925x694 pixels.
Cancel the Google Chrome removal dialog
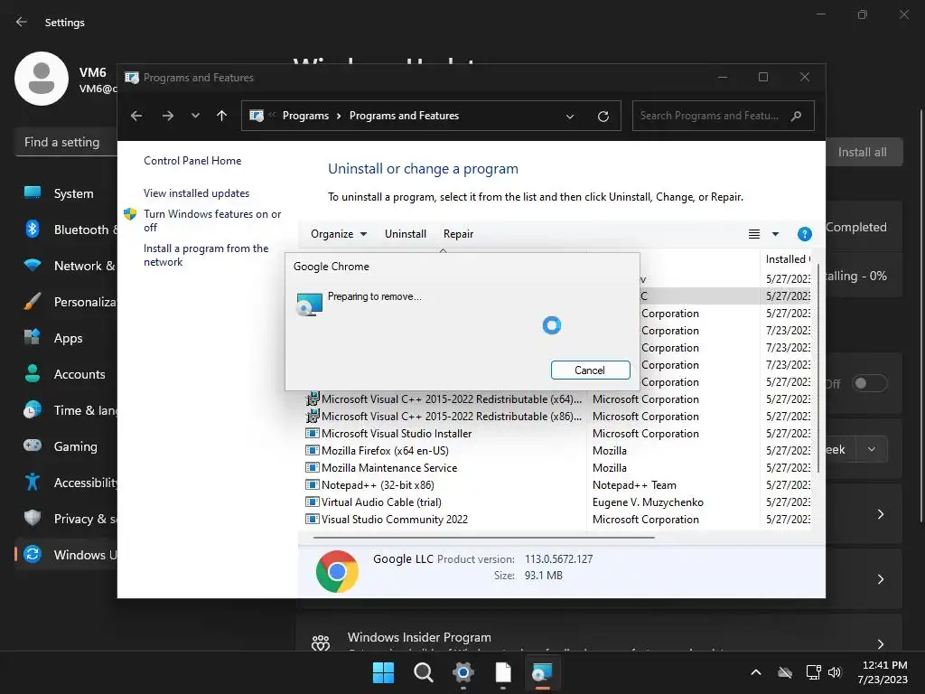click(590, 370)
